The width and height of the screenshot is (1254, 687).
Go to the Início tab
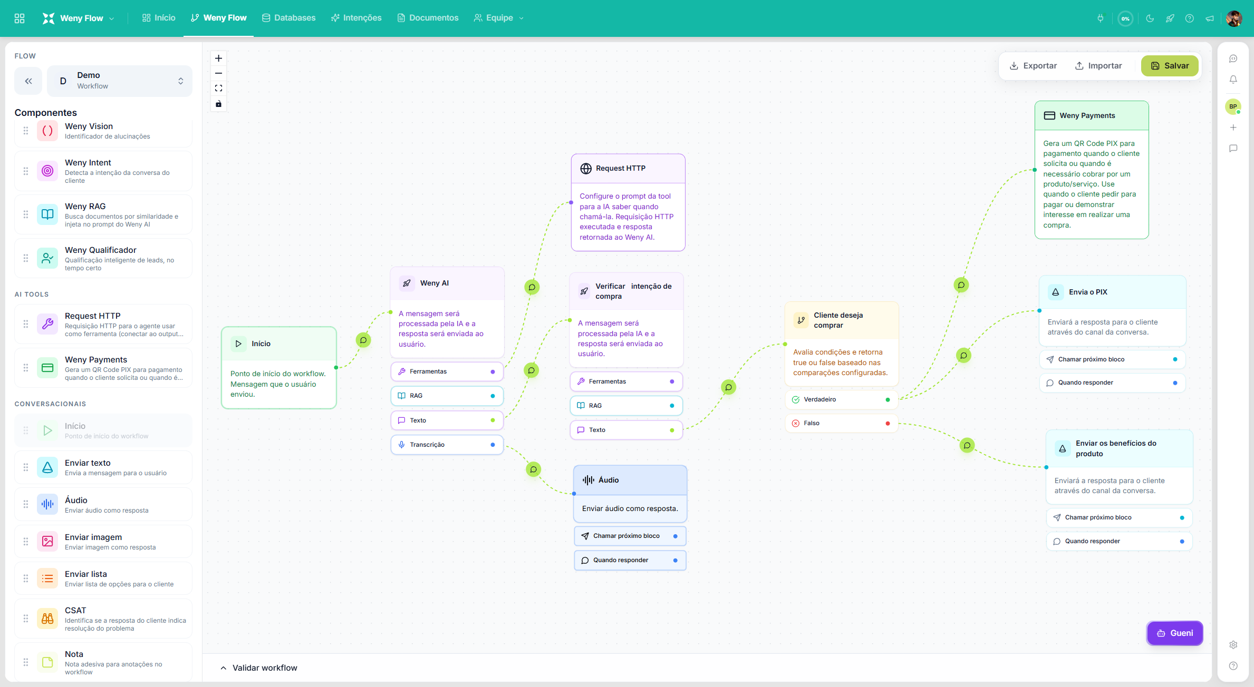click(x=159, y=18)
